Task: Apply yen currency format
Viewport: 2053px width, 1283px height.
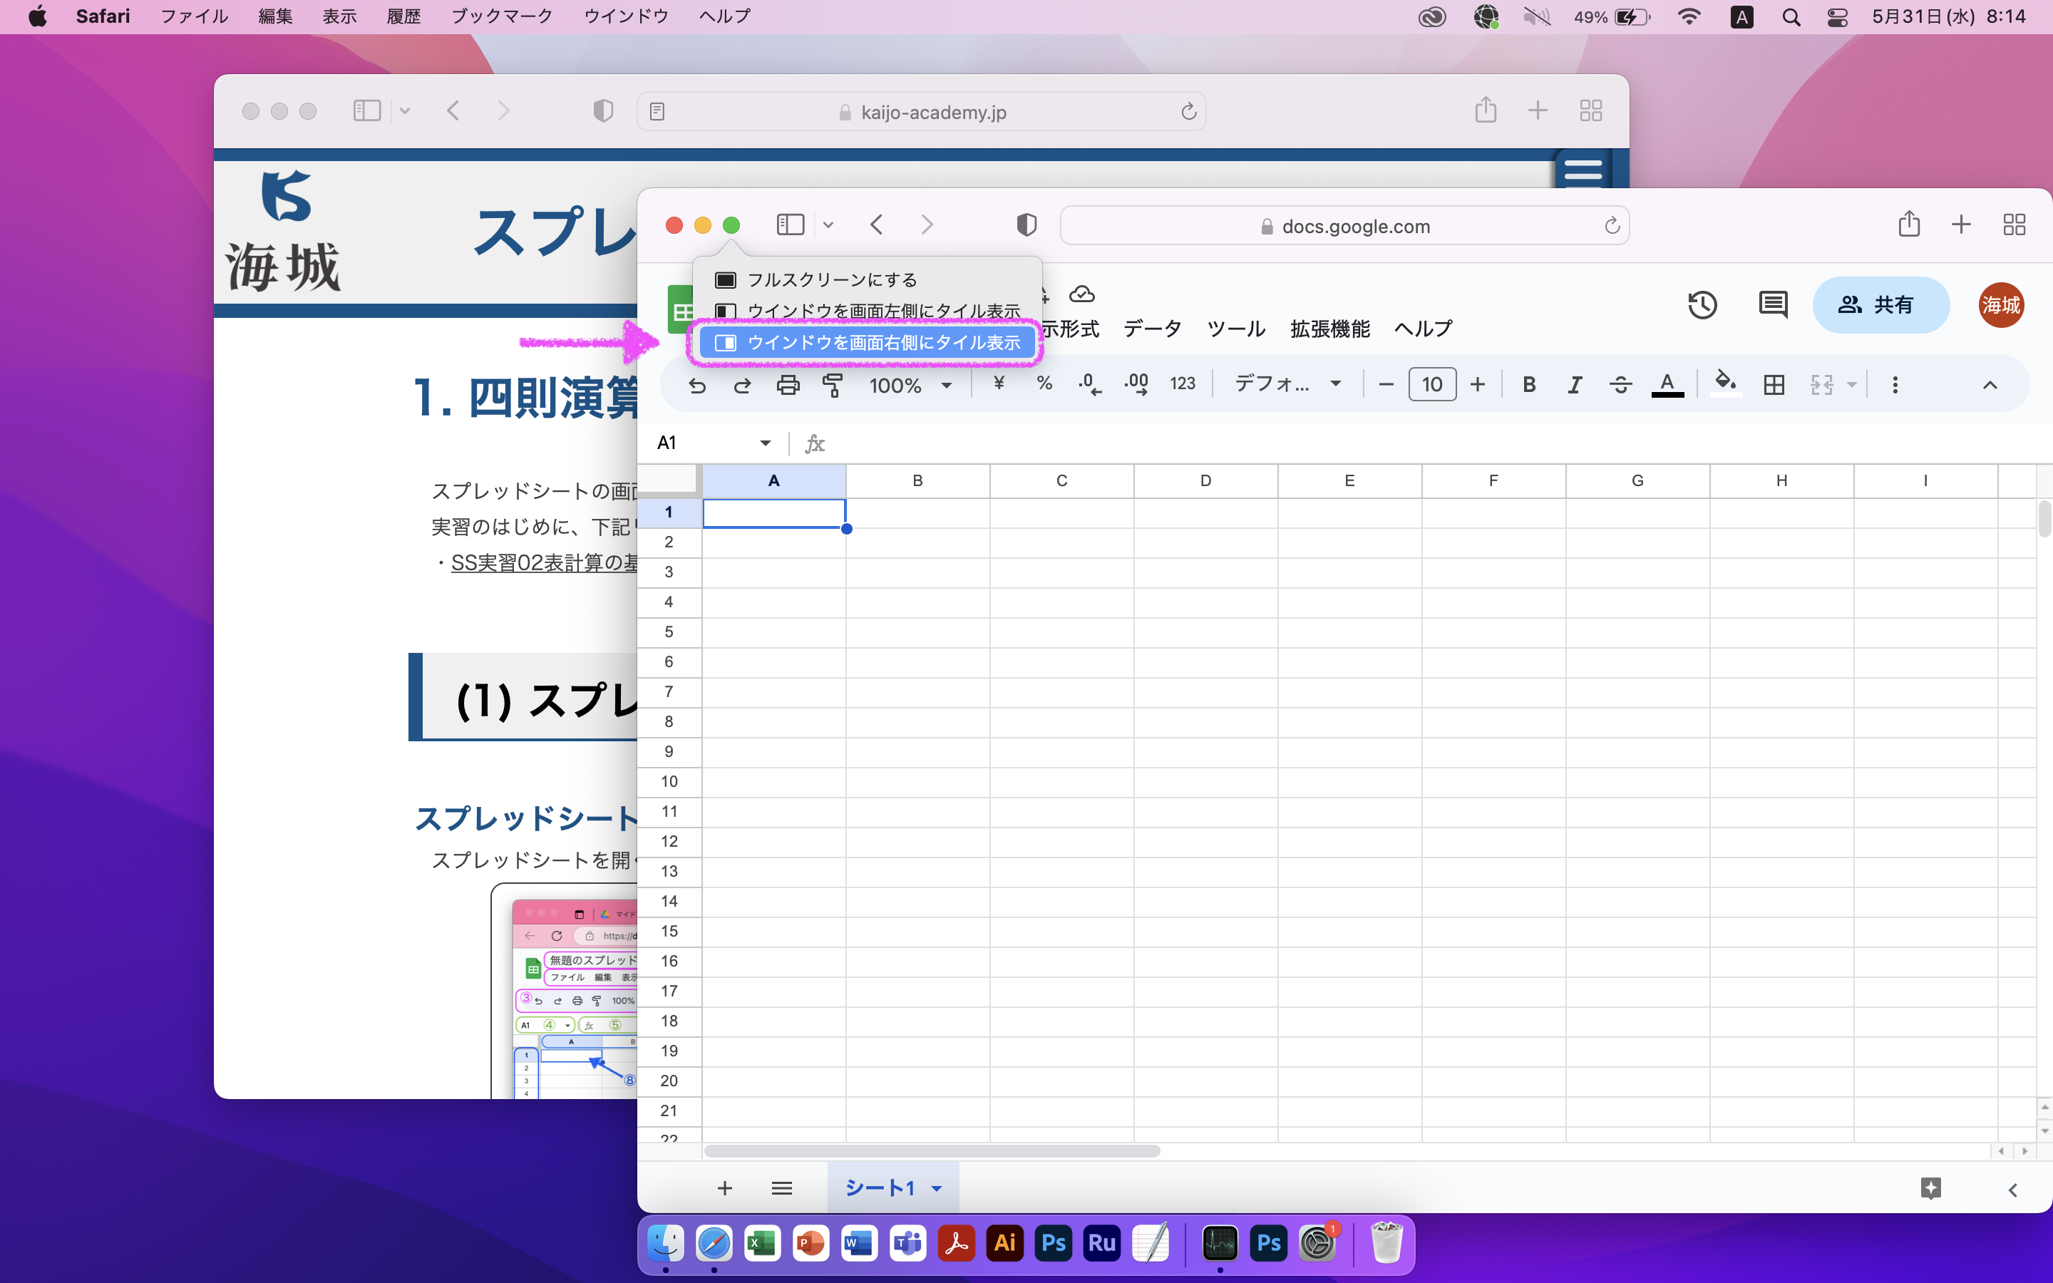Action: [x=999, y=384]
